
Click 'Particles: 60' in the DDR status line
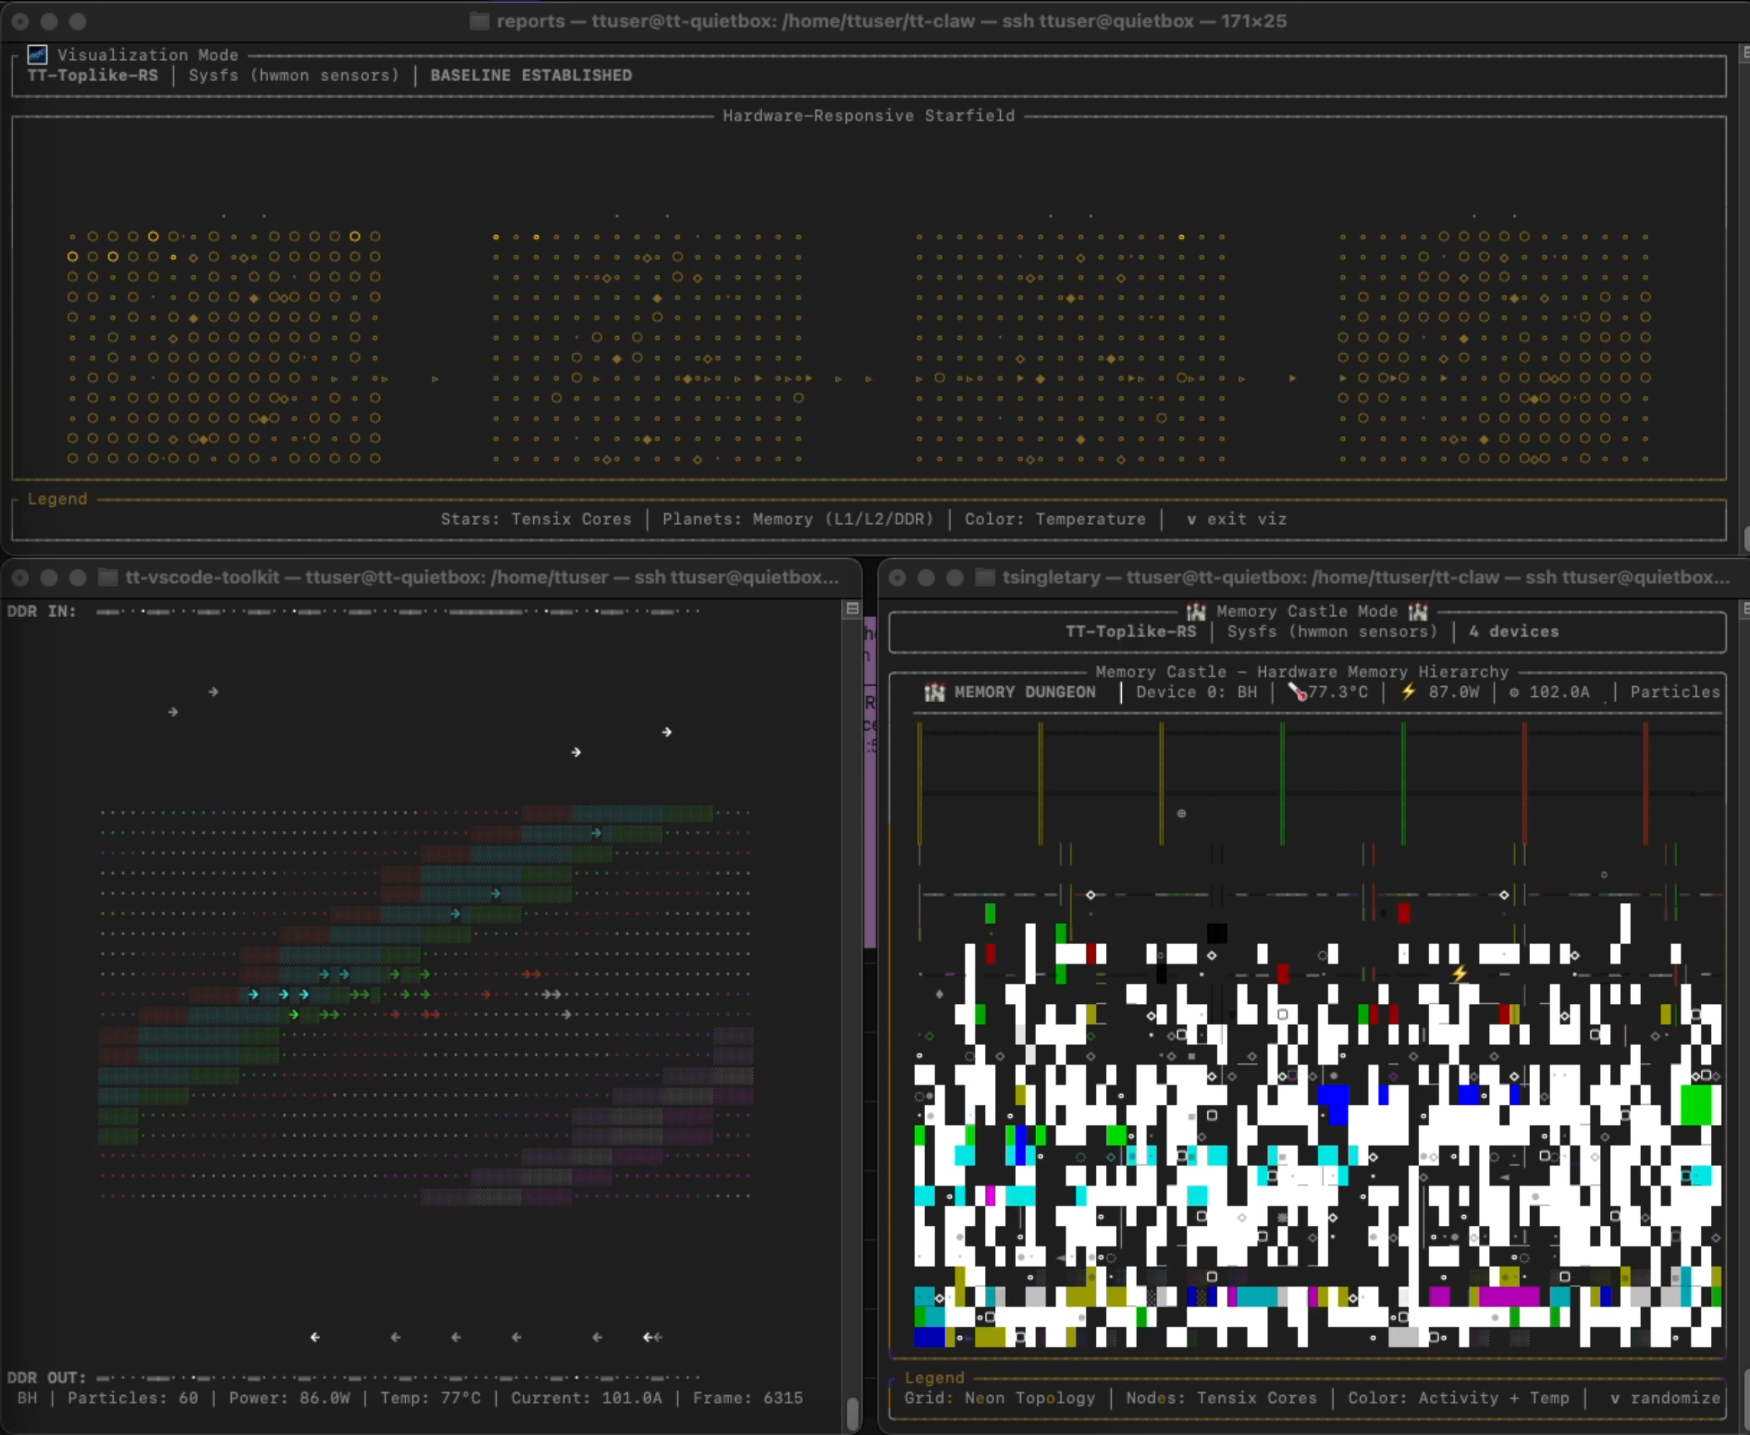133,1398
